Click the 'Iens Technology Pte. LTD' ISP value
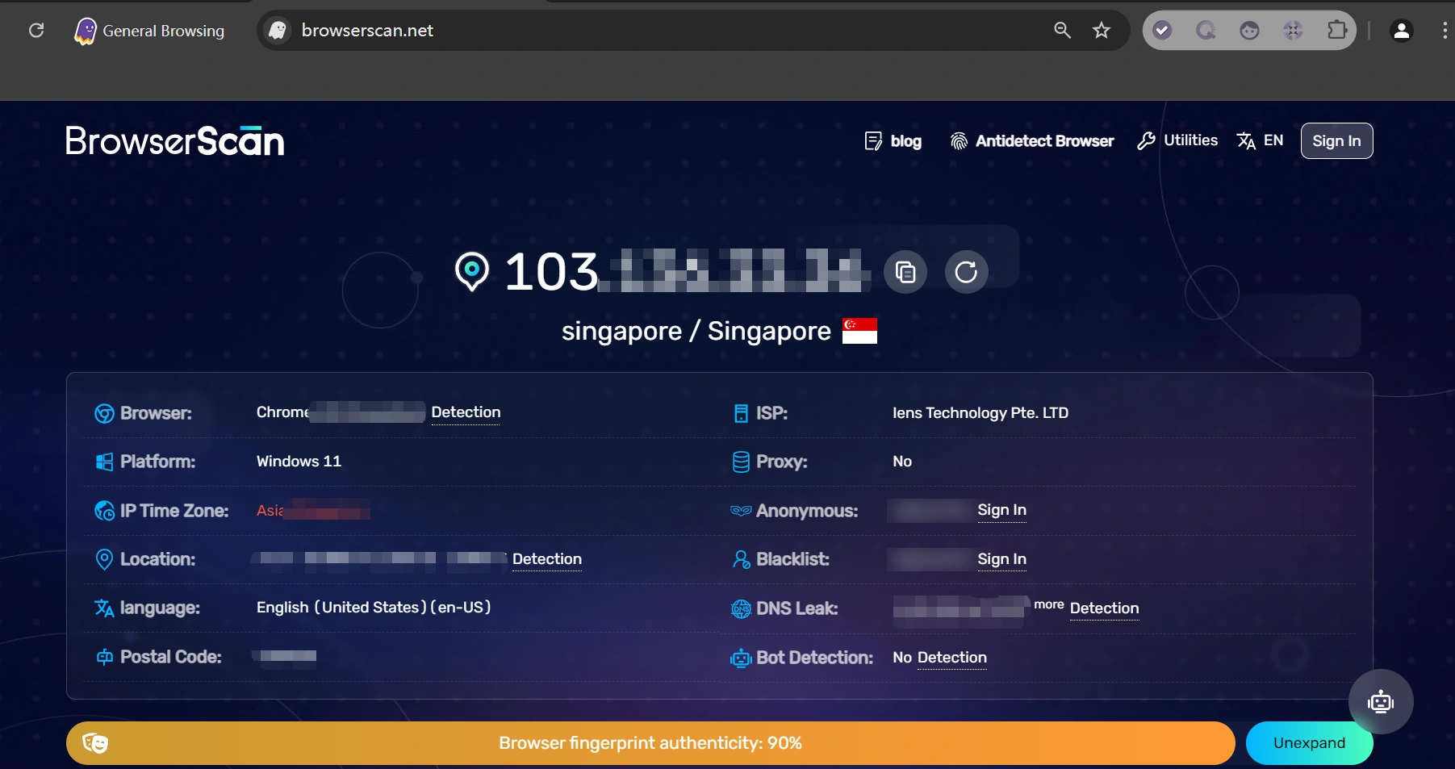Screen dimensions: 1455x769 [x=980, y=413]
